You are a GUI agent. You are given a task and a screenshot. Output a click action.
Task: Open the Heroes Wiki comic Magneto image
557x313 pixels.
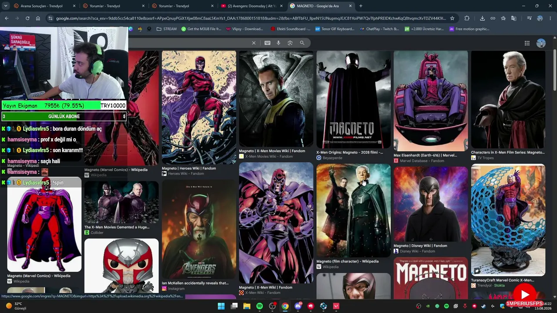tap(199, 107)
